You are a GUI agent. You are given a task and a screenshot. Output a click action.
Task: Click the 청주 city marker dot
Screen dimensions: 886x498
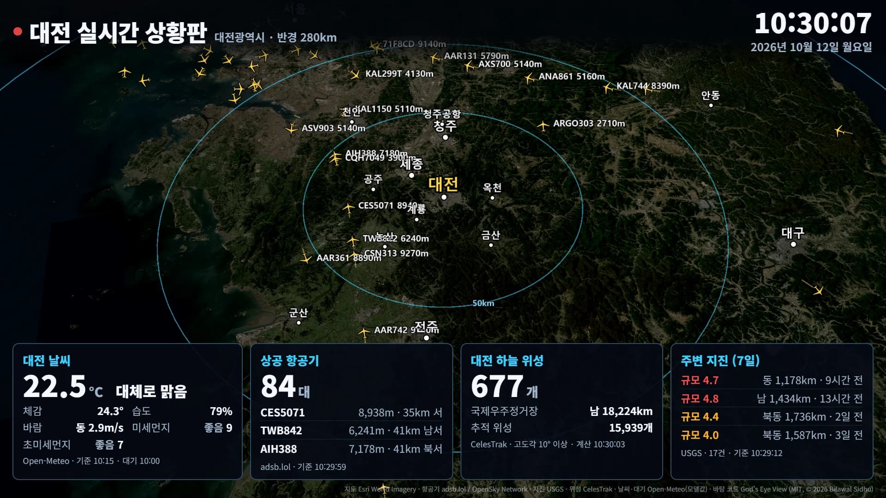(445, 137)
